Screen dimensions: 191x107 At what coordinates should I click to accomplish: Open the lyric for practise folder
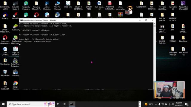click(162, 17)
